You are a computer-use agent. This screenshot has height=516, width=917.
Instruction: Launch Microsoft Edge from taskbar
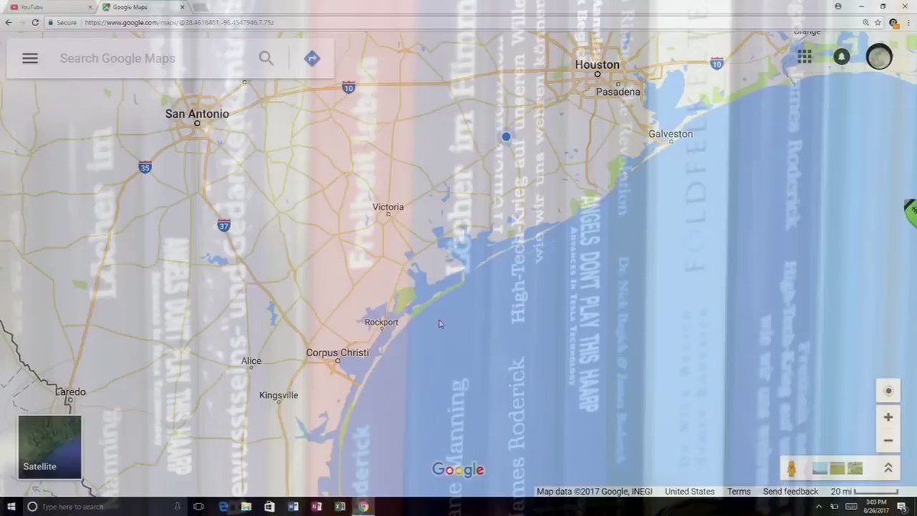tap(223, 507)
